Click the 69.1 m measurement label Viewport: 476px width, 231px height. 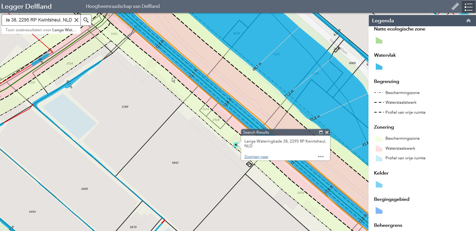(257, 67)
